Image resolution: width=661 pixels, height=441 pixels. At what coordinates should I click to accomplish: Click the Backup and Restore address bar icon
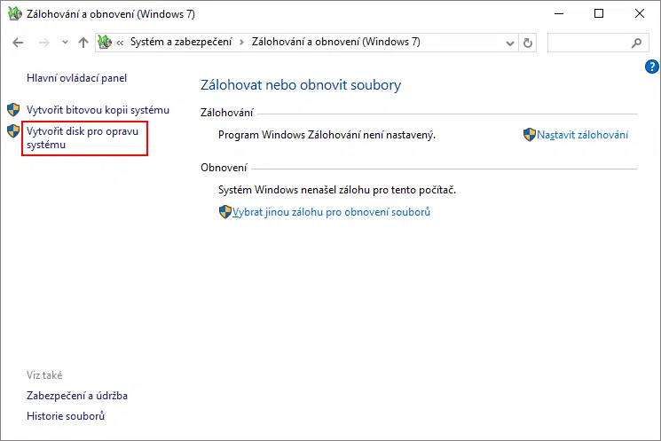[x=105, y=42]
